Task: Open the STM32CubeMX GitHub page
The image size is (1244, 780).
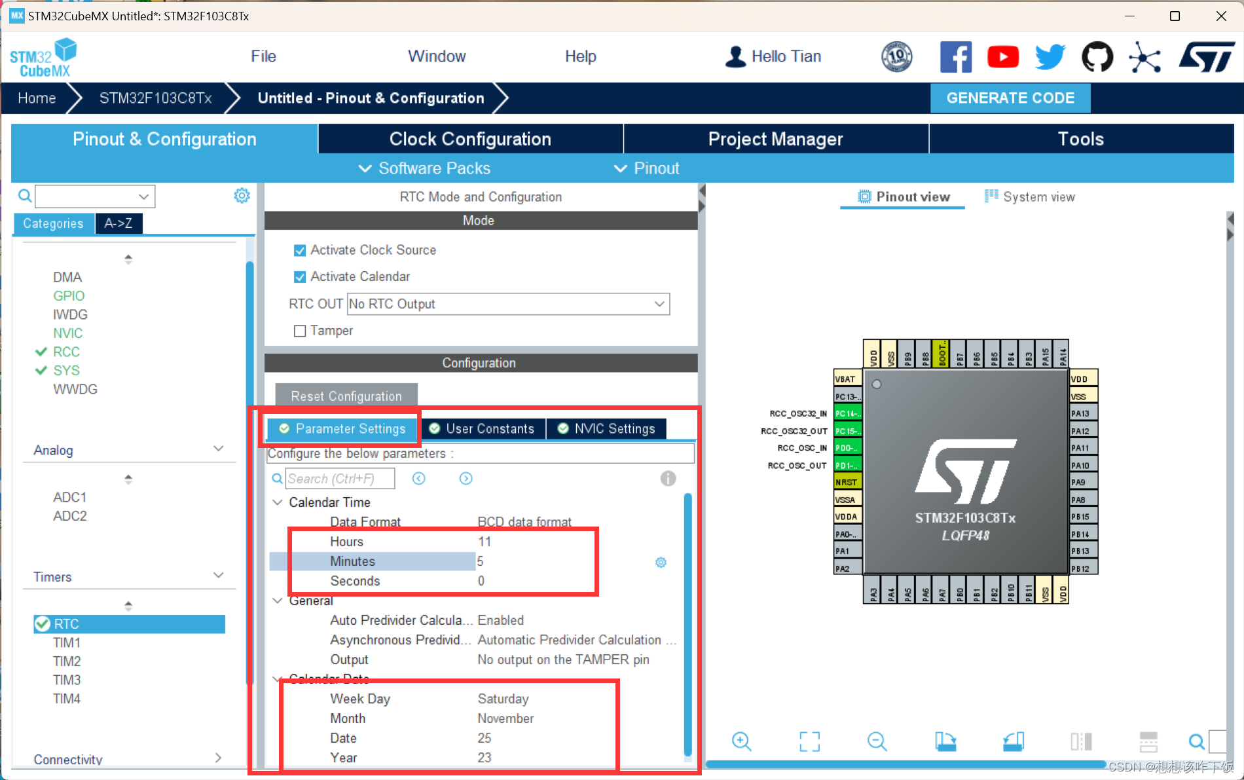Action: [1097, 56]
